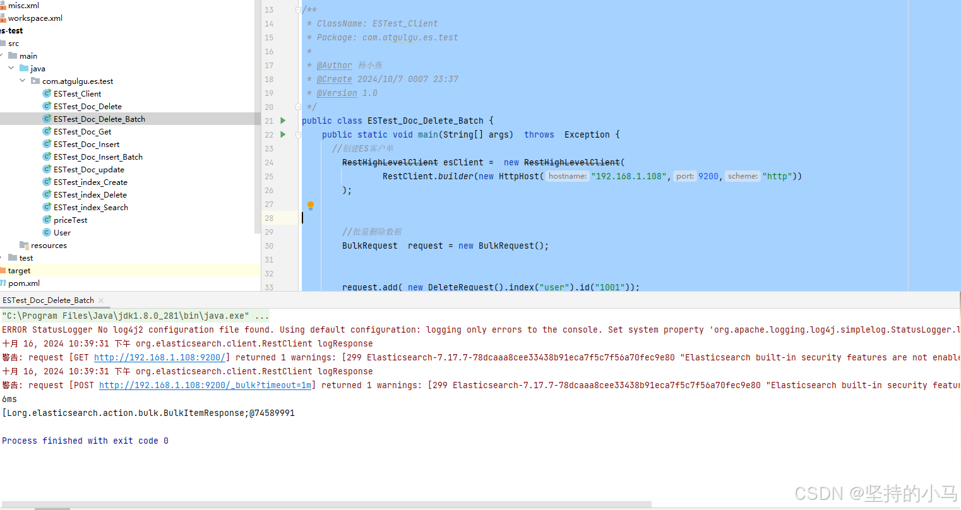
Task: Click line number 28 in the gutter
Action: (x=269, y=218)
